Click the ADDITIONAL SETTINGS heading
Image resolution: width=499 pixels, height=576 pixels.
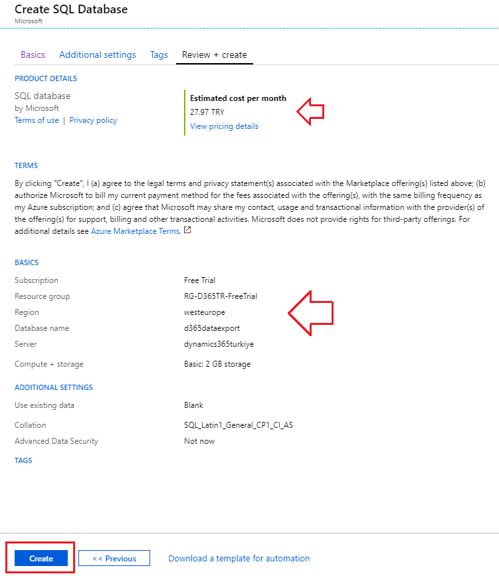point(54,387)
